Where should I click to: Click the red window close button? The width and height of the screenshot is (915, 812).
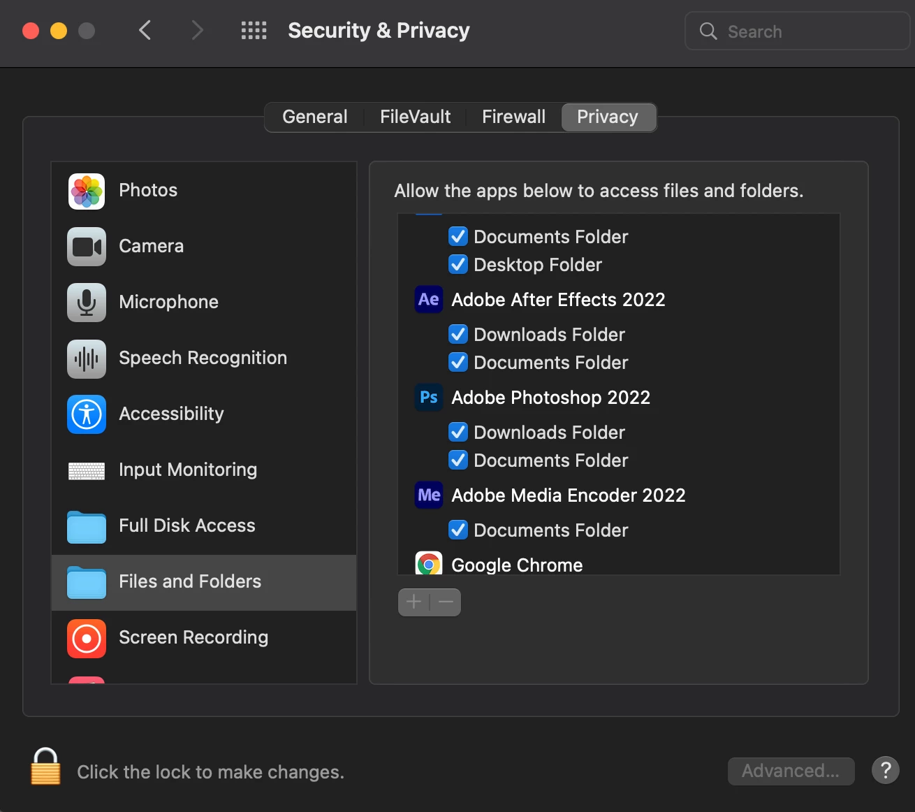31,31
